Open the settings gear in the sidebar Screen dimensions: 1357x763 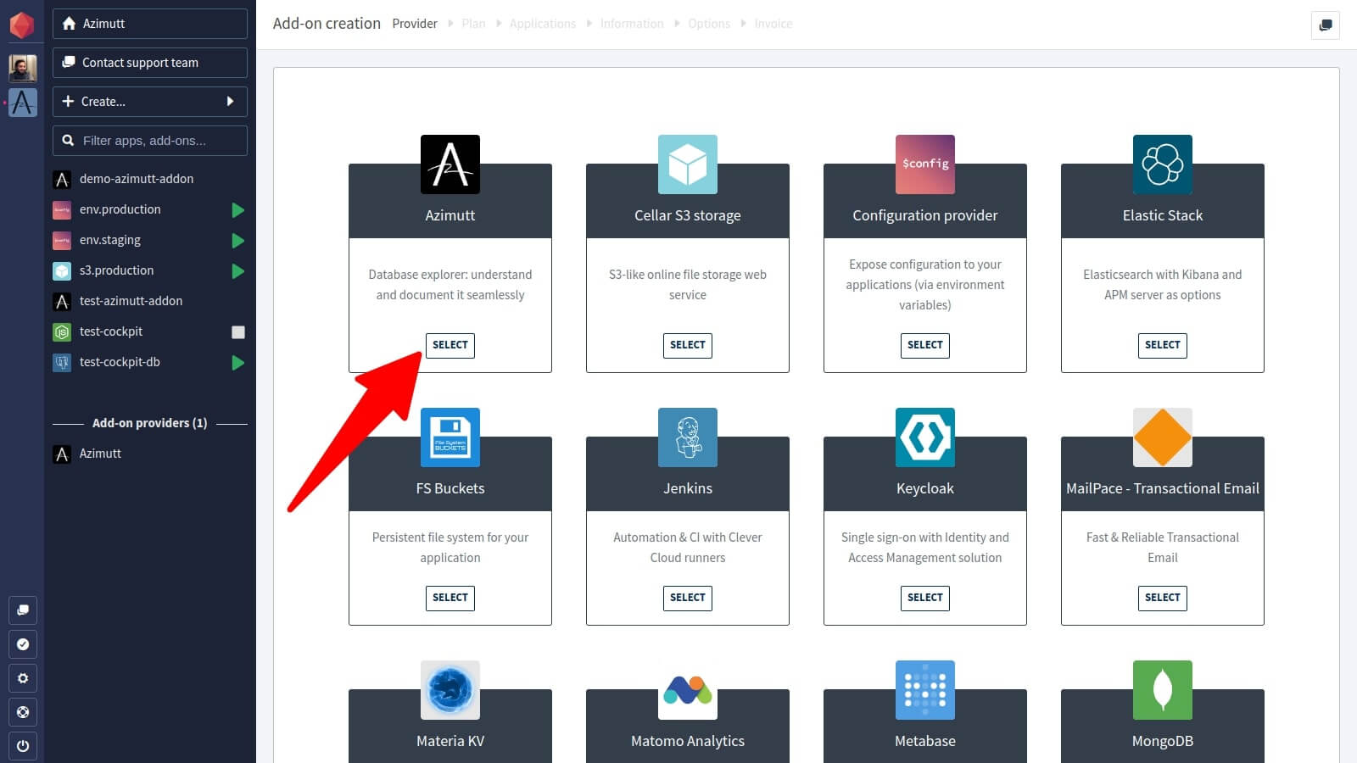tap(22, 678)
